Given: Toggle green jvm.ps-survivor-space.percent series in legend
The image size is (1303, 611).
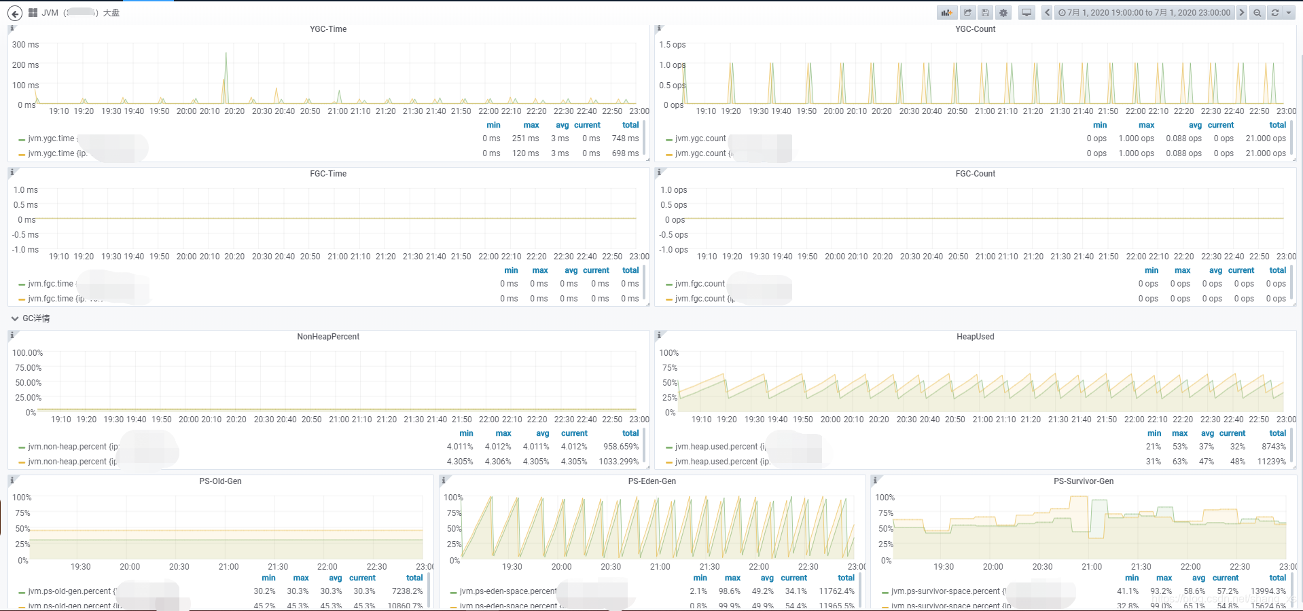Looking at the screenshot, I should [949, 591].
